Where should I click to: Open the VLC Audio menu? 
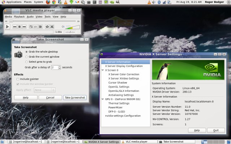30,17
